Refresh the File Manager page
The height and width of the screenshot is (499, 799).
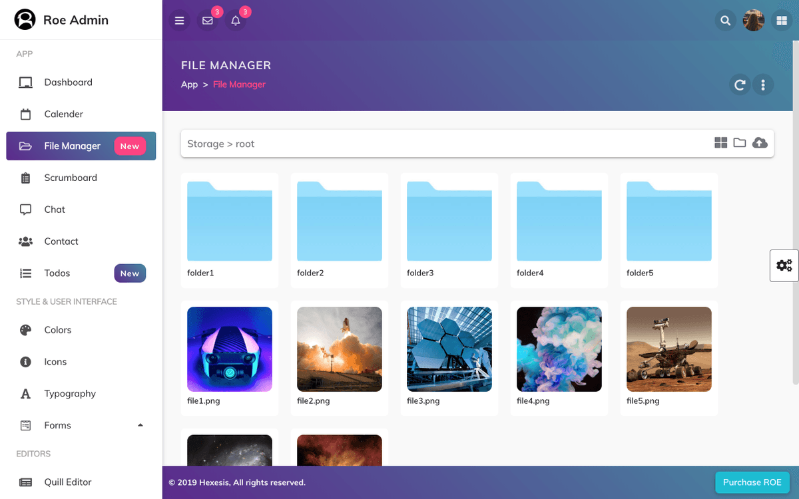coord(739,84)
